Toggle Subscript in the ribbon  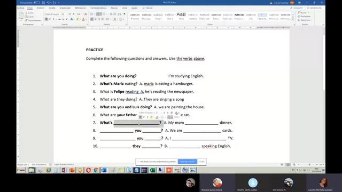pos(63,19)
